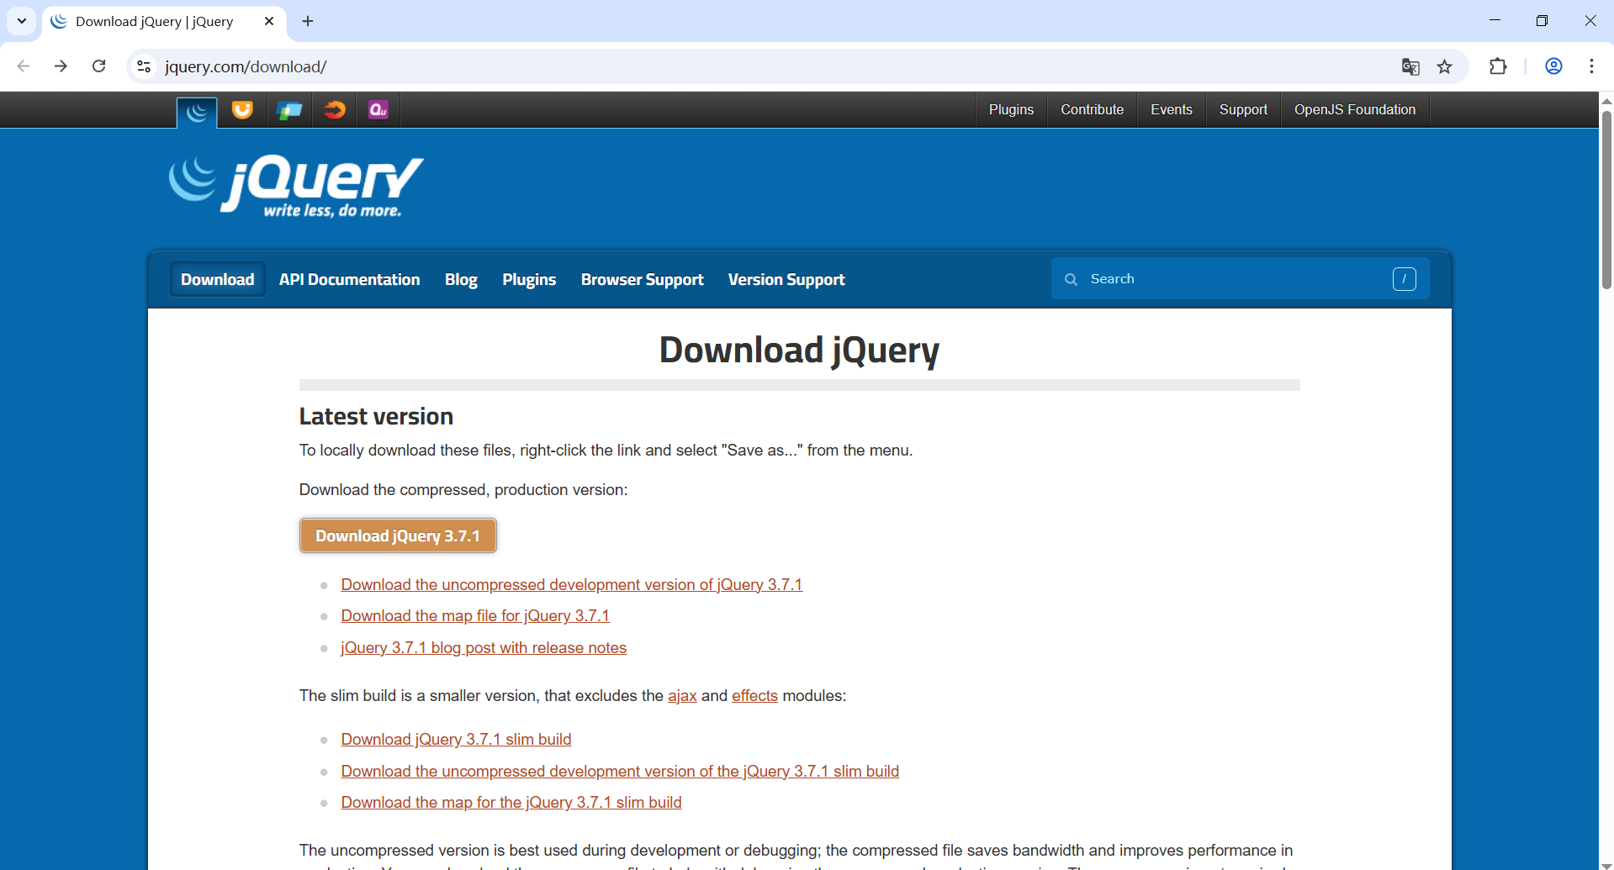Select the Download nav tab

tap(217, 279)
